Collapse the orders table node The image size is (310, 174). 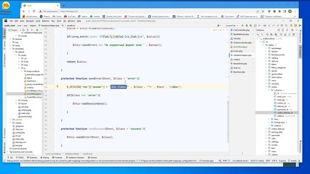[266, 87]
